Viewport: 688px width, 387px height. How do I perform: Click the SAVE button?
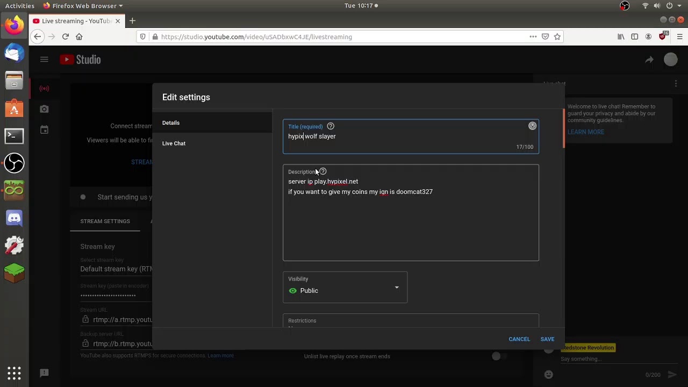tap(547, 339)
